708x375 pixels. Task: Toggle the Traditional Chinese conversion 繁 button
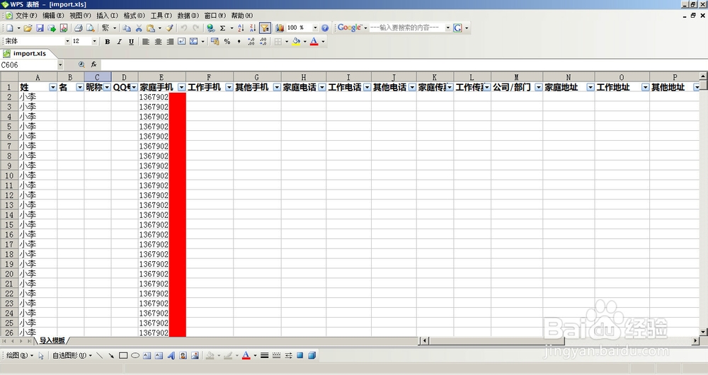105,28
